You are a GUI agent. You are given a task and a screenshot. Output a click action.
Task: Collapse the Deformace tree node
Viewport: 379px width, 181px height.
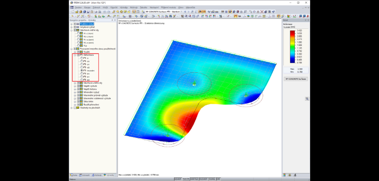(75, 55)
